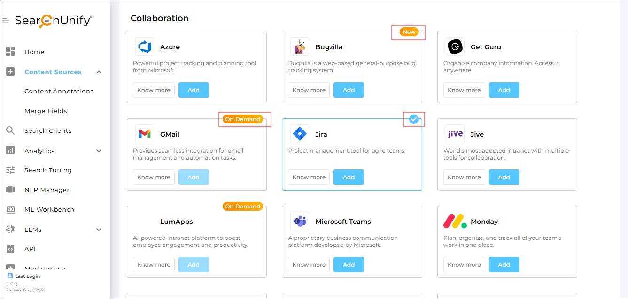The image size is (628, 299).
Task: Add the Azure content source
Action: point(194,90)
